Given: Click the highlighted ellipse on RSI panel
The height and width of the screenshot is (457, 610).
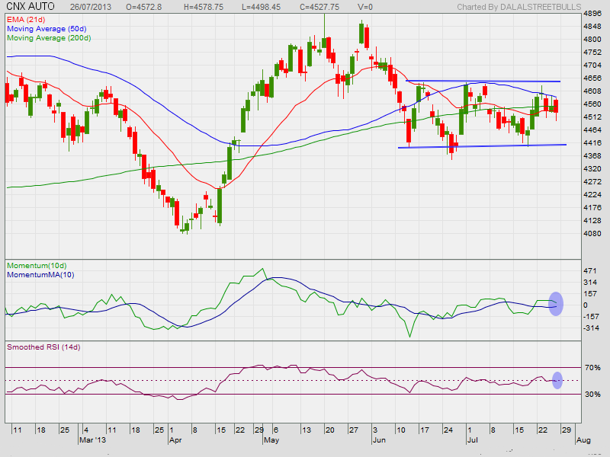Looking at the screenshot, I should tap(557, 380).
